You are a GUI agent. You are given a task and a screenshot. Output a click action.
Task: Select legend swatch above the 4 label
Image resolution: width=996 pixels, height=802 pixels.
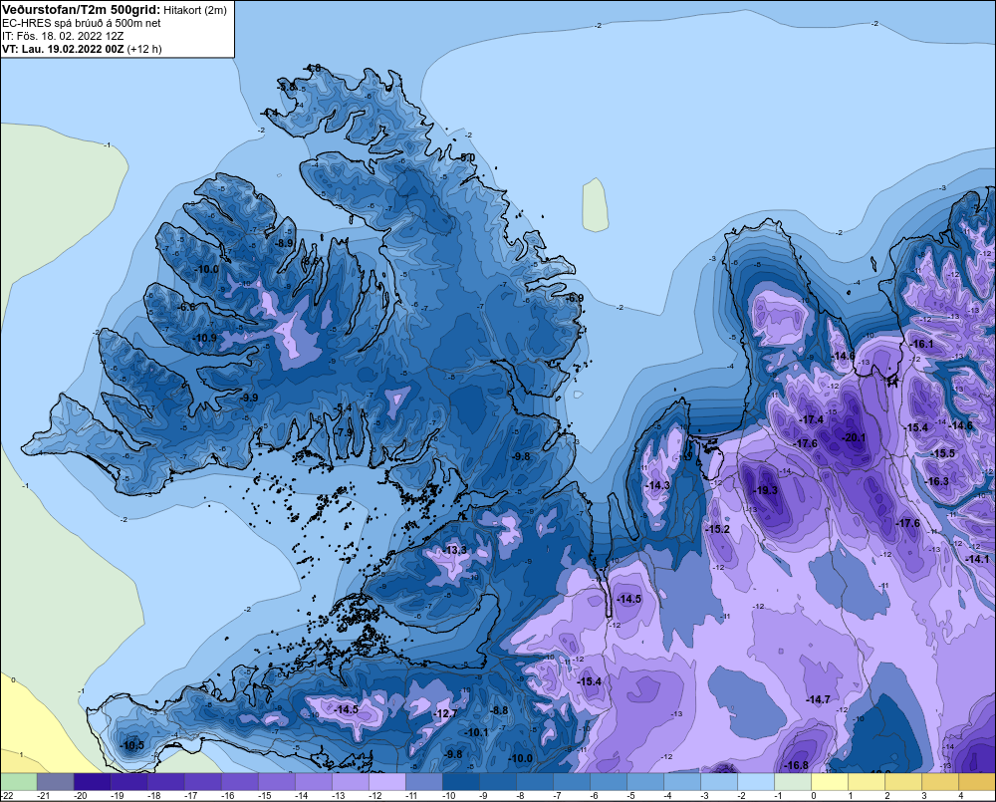[977, 782]
